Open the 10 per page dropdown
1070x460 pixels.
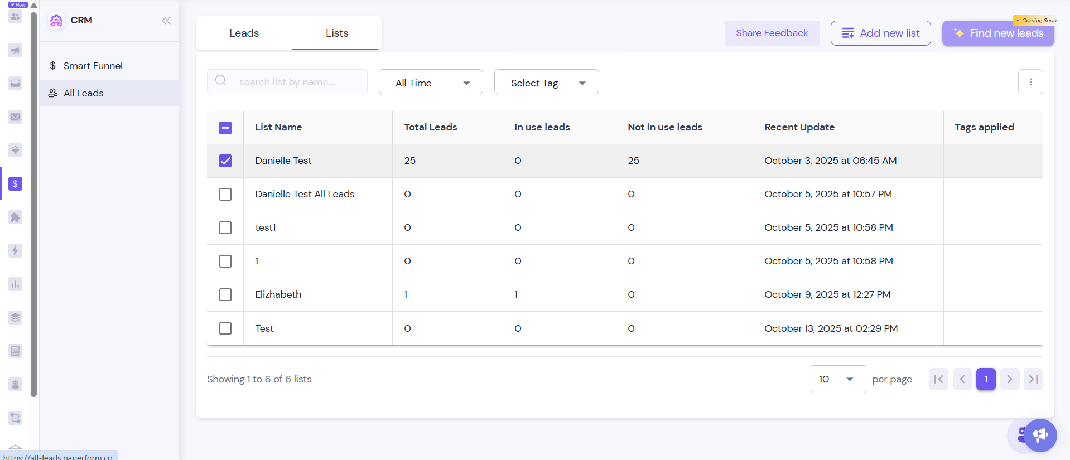click(837, 379)
